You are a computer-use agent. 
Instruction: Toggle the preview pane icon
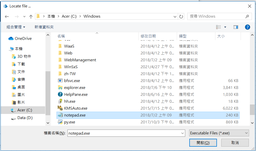(x=236, y=27)
